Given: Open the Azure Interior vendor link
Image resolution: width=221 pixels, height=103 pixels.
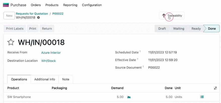Looking at the screenshot, I should [x=51, y=53].
